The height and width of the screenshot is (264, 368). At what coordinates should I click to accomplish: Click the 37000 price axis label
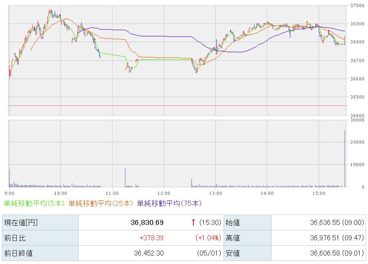point(357,6)
